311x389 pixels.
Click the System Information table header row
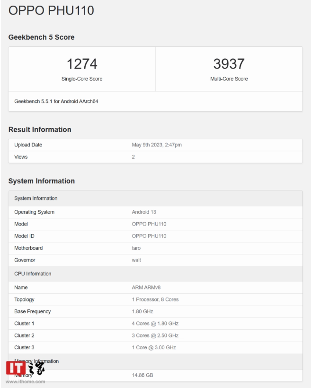[156, 198]
